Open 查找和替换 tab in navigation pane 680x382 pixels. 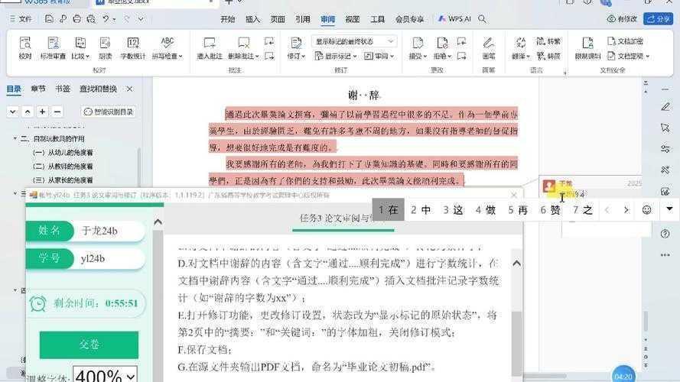[98, 89]
